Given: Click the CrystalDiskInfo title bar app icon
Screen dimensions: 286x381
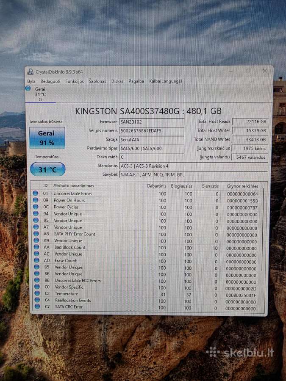Looking at the screenshot, I should coord(31,72).
